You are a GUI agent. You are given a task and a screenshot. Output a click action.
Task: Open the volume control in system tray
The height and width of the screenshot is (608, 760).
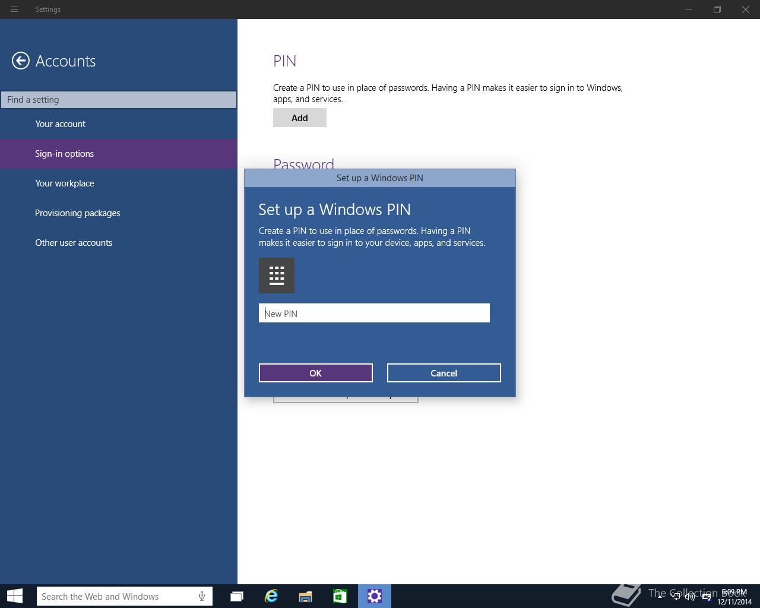690,597
